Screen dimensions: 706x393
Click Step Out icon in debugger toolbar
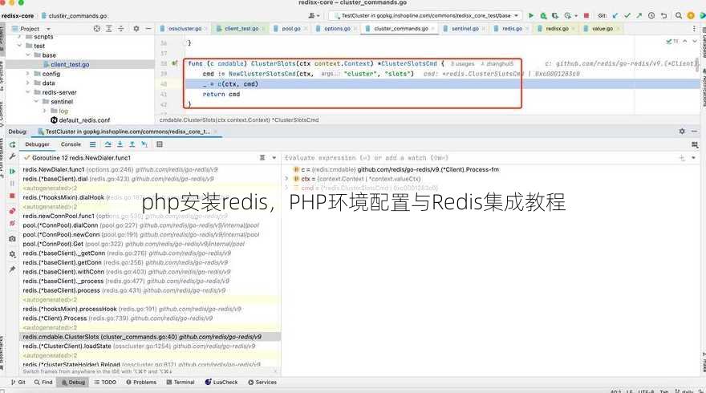(132, 144)
